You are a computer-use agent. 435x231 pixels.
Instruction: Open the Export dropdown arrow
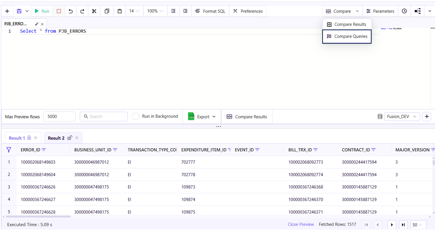214,117
